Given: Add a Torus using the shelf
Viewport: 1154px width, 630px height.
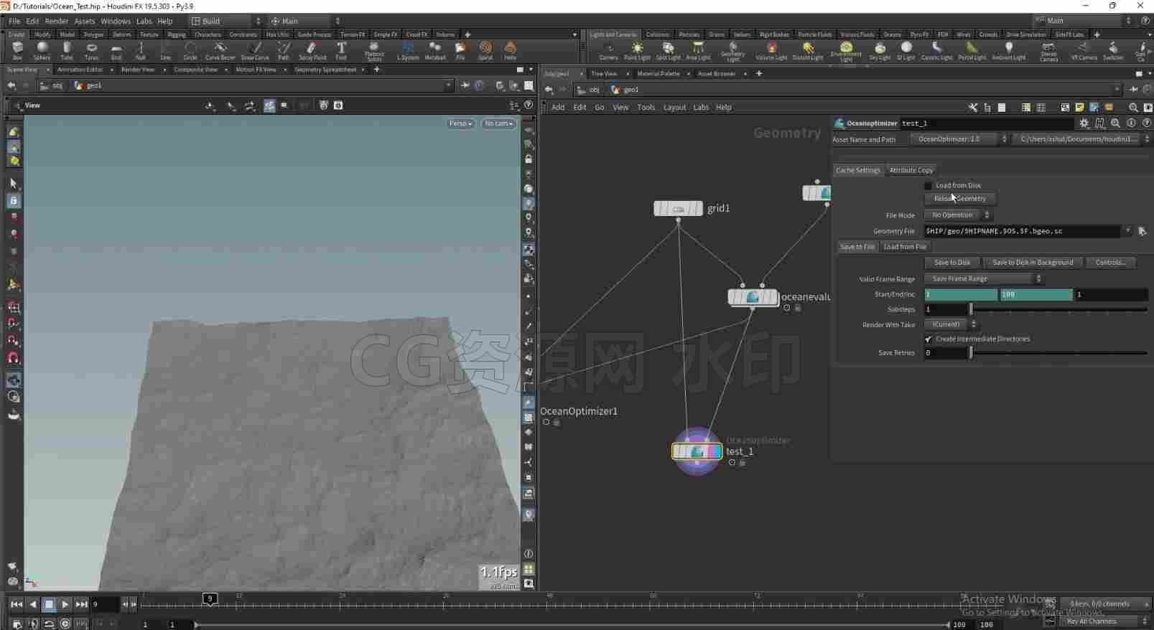Looking at the screenshot, I should [x=91, y=50].
